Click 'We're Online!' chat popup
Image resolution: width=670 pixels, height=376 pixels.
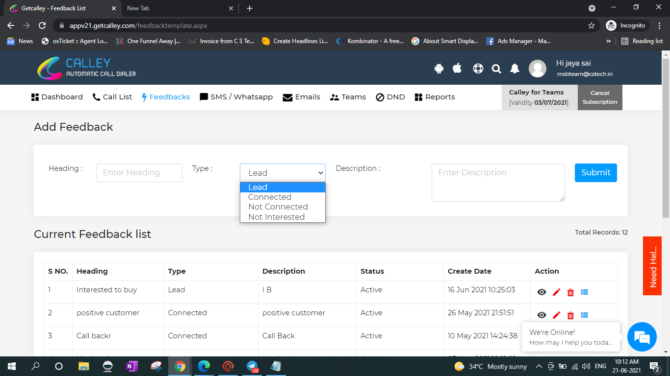[571, 337]
